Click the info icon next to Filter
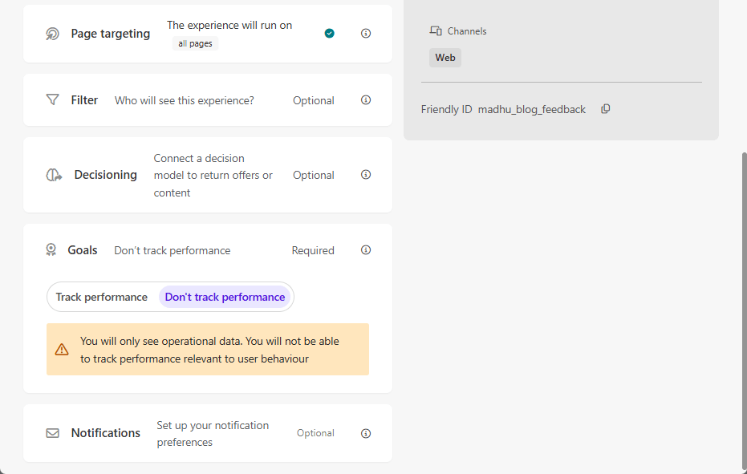This screenshot has height=474, width=747. pos(365,99)
